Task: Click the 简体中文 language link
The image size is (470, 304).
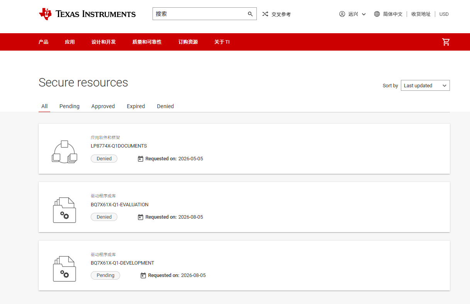Action: 393,14
